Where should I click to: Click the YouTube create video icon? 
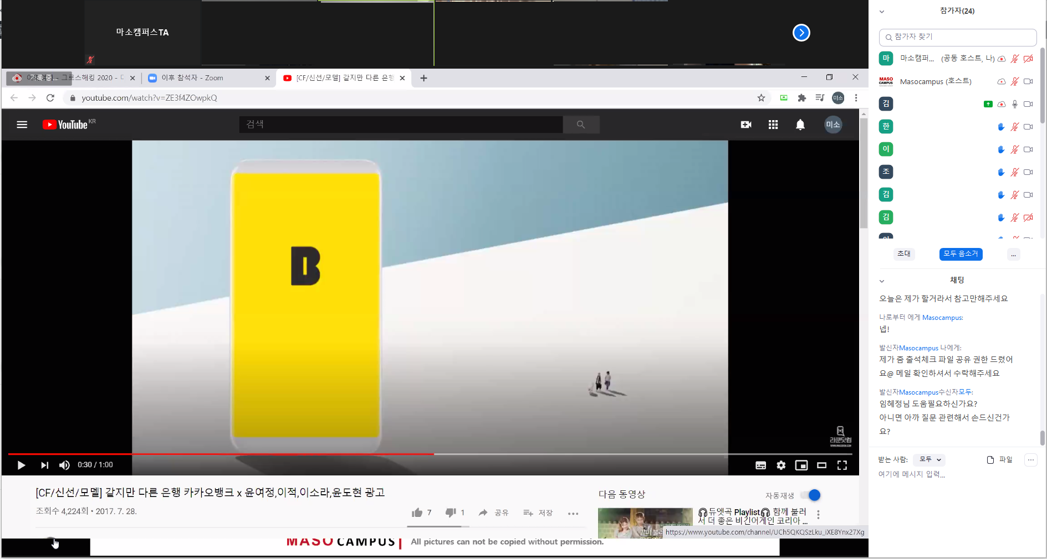click(x=746, y=125)
